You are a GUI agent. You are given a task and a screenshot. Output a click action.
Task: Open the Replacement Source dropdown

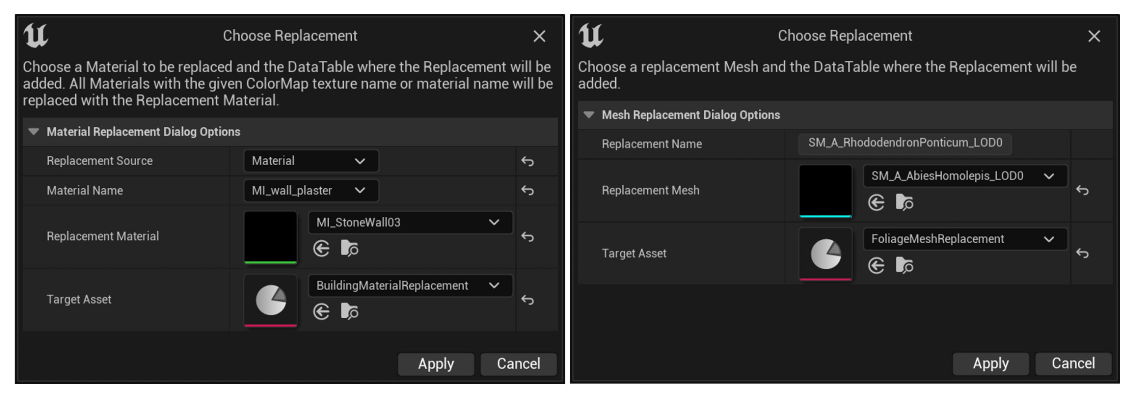pyautogui.click(x=311, y=161)
